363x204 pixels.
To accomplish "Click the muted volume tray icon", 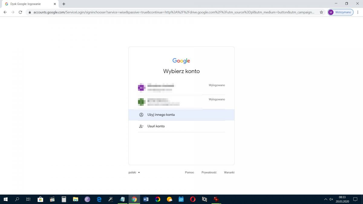I will (331, 199).
